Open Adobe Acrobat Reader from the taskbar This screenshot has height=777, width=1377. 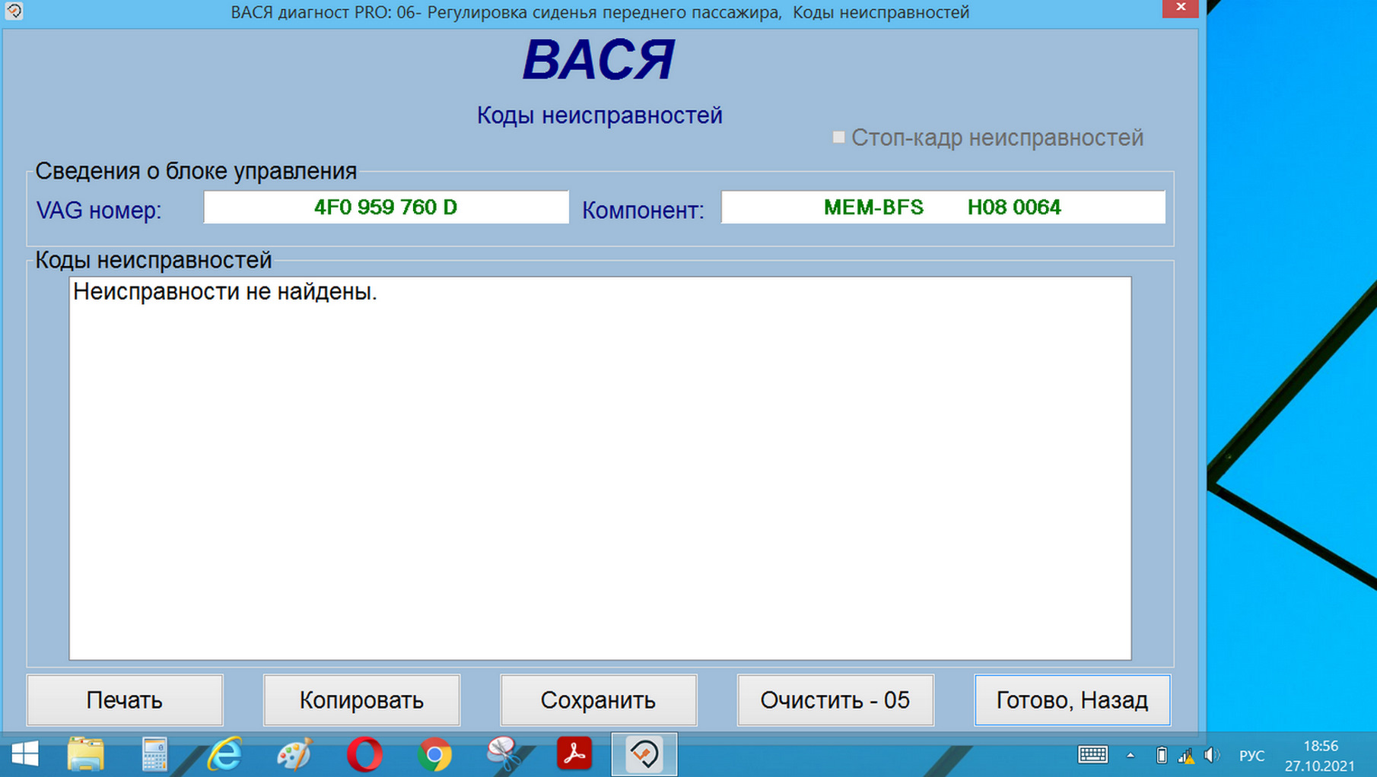[574, 755]
